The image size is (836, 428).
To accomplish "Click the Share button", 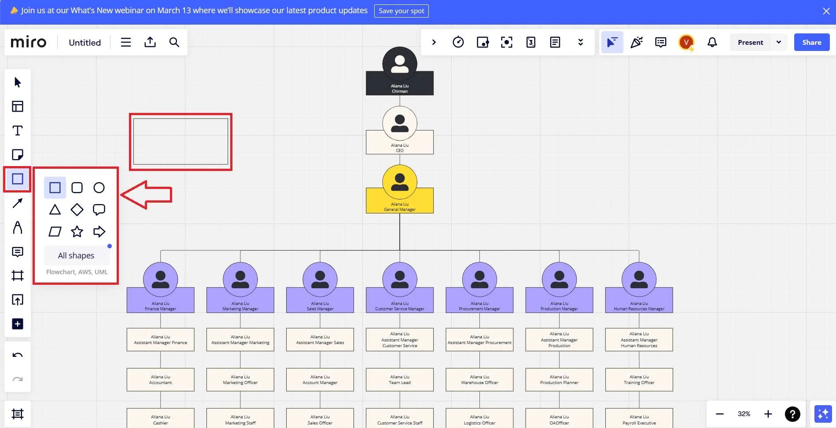I will click(811, 42).
